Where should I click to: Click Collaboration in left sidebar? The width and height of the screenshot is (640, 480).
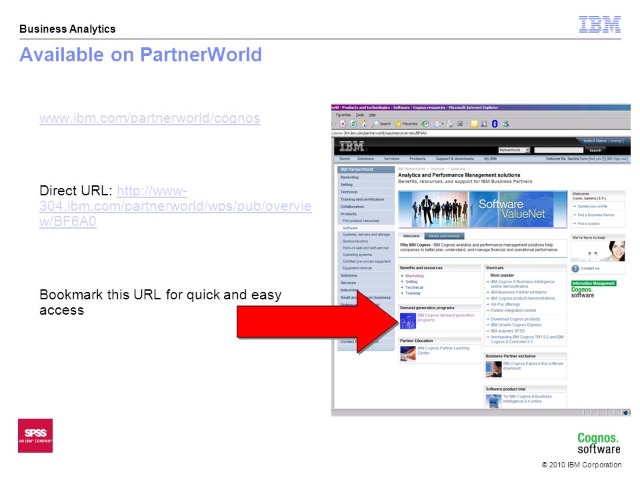tap(352, 207)
